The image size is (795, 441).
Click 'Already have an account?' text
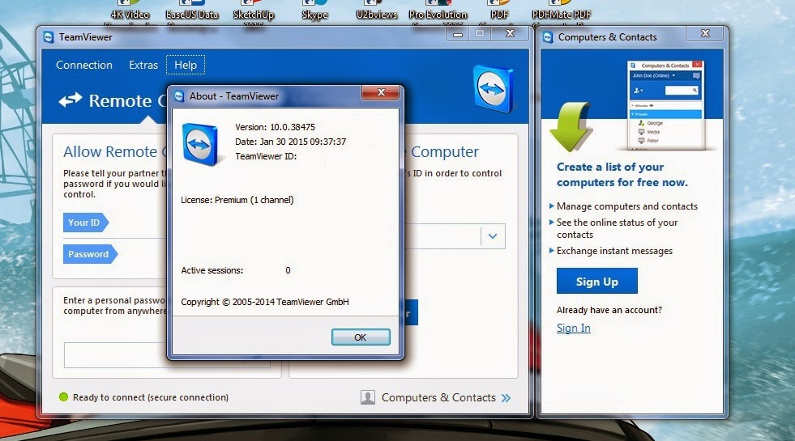(609, 310)
